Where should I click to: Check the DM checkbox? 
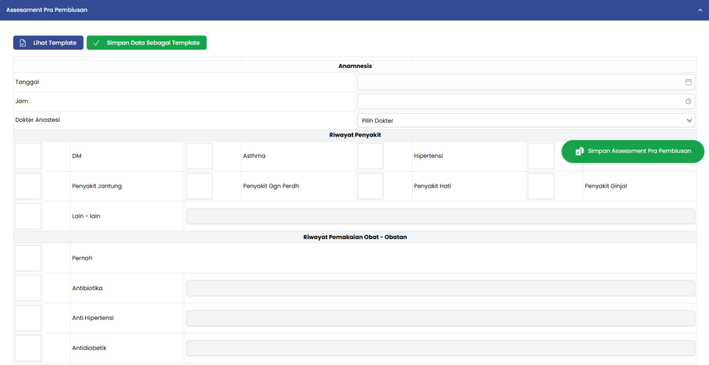pyautogui.click(x=28, y=156)
